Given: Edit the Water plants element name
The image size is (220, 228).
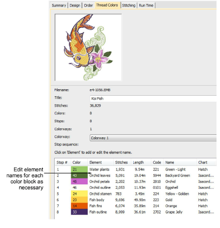Looking at the screenshot, I should [x=99, y=169].
